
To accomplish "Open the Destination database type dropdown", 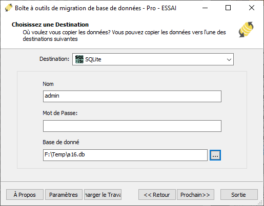I will [x=153, y=59].
